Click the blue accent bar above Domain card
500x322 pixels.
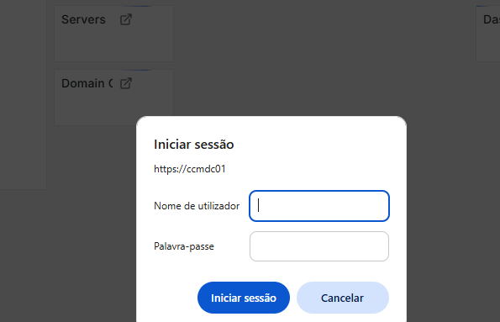pos(136,70)
